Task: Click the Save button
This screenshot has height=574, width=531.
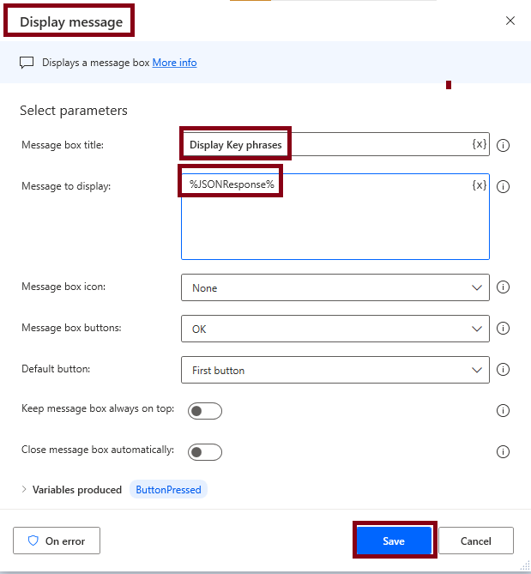Action: 394,541
